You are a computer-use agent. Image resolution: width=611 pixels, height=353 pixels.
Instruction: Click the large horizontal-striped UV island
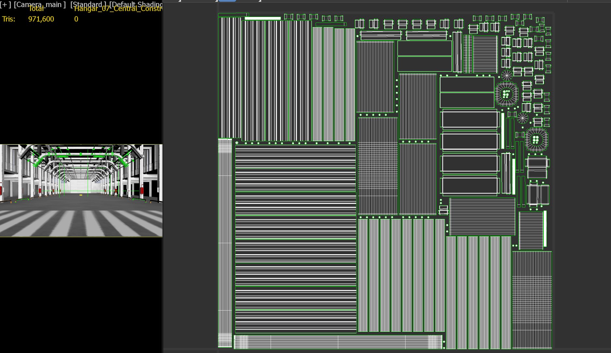pos(296,239)
